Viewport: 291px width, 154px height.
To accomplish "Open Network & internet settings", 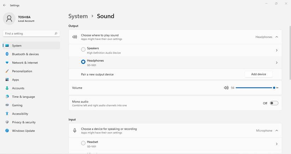I will pyautogui.click(x=25, y=63).
